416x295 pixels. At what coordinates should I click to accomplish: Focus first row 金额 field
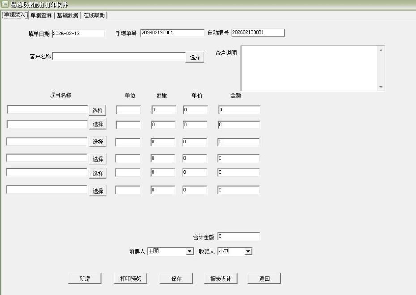click(x=239, y=110)
